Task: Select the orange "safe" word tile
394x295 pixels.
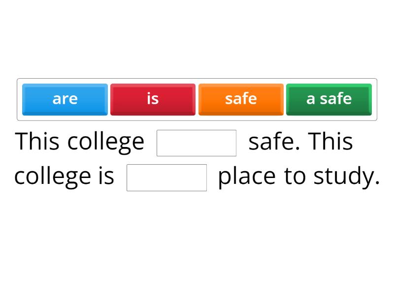Action: [x=241, y=99]
